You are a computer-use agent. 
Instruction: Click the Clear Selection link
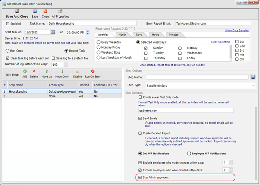[220, 42]
